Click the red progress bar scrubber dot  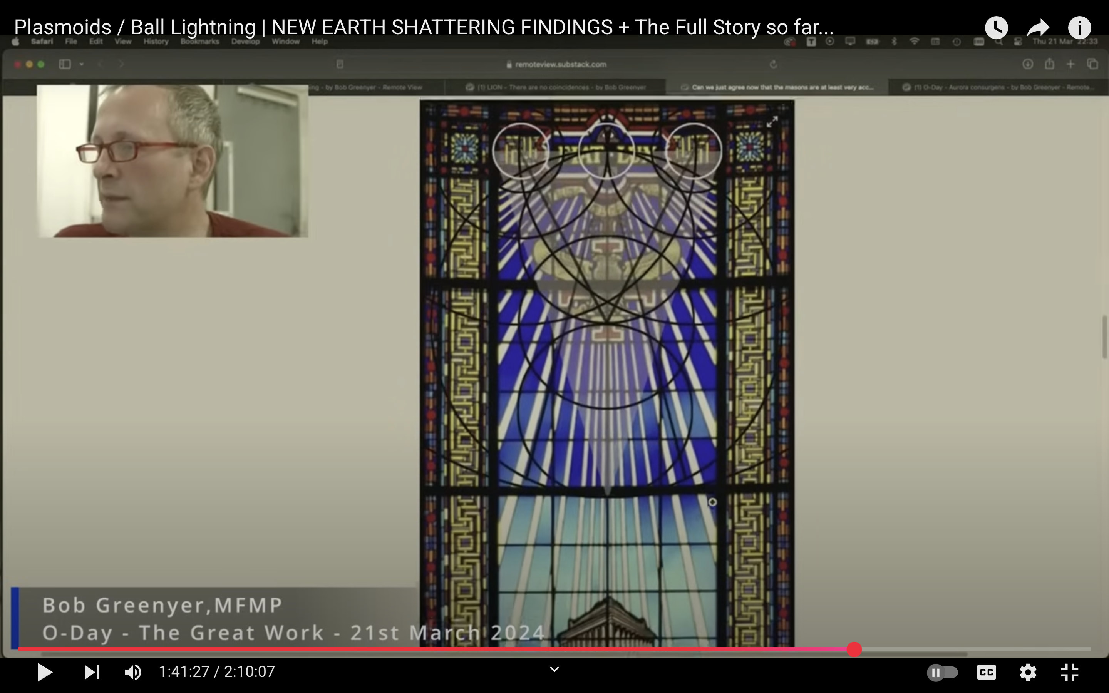854,649
